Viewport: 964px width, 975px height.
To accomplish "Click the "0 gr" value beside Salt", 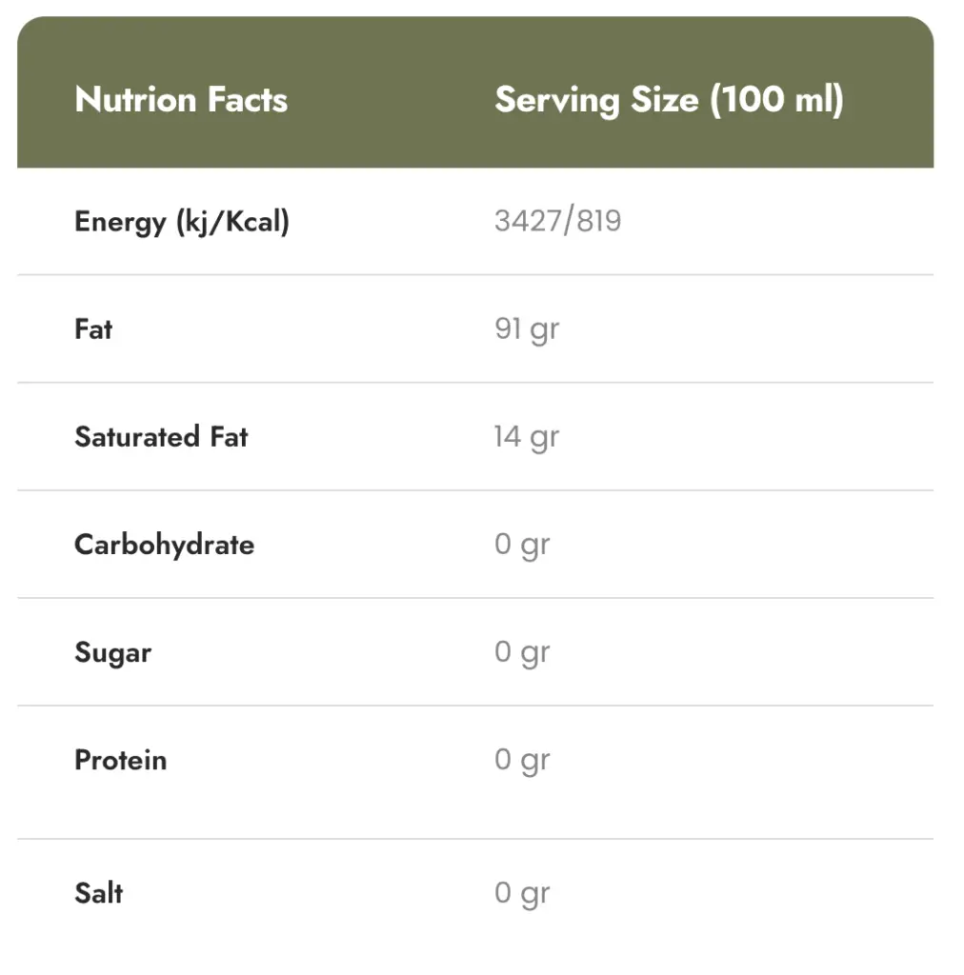I will [522, 893].
